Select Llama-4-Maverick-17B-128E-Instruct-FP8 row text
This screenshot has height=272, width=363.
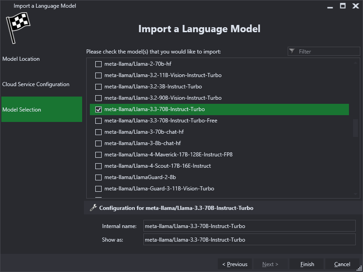(x=168, y=155)
